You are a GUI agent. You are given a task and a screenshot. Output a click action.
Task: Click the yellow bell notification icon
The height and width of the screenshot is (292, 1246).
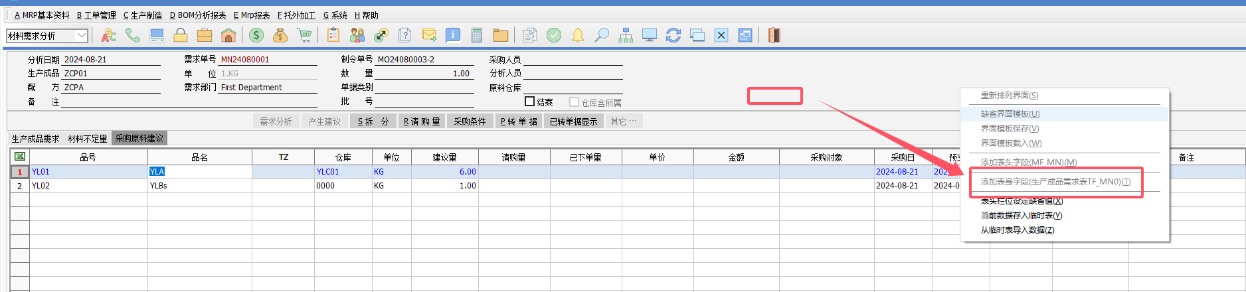578,36
